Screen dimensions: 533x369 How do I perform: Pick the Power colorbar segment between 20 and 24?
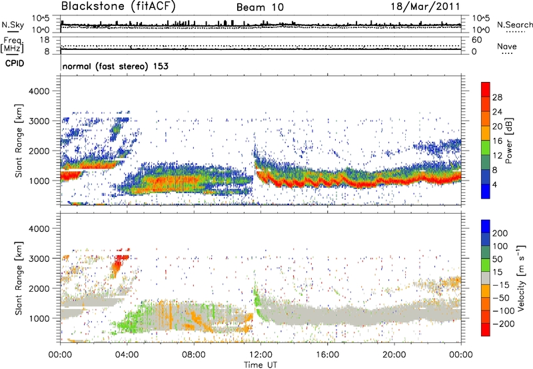tap(486, 119)
